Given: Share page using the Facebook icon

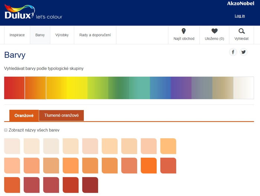Looking at the screenshot, I should (x=233, y=52).
